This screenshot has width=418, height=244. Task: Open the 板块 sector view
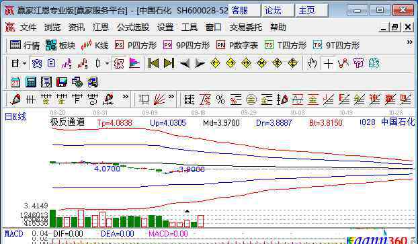point(60,45)
